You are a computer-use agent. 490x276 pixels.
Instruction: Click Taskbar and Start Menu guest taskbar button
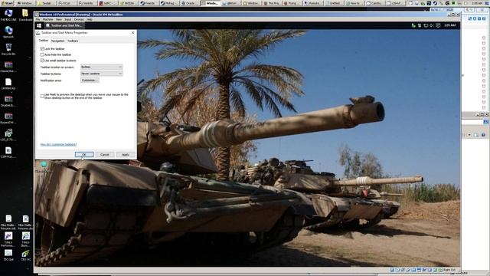pyautogui.click(x=64, y=25)
